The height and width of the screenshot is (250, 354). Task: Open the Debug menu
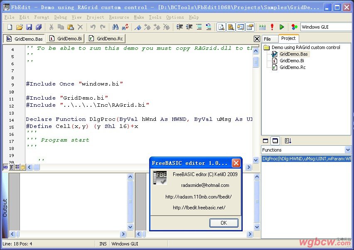click(61, 17)
